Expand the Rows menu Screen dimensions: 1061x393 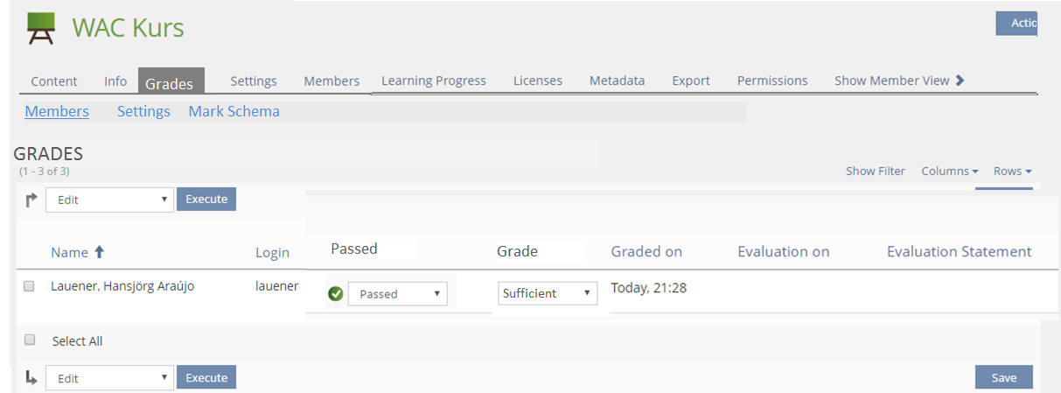click(1012, 172)
